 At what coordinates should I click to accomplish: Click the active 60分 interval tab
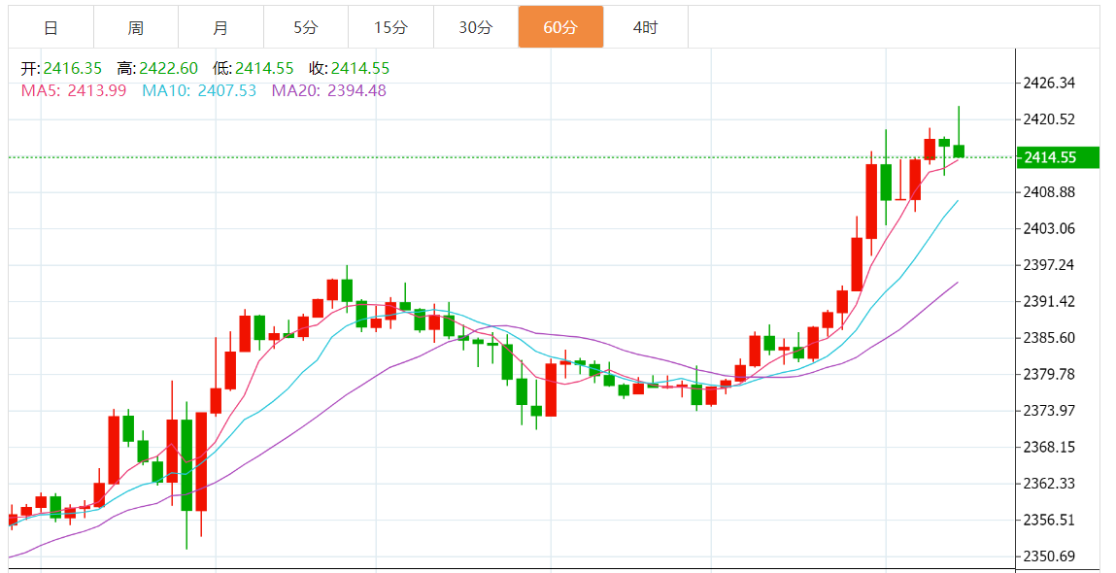click(x=560, y=28)
